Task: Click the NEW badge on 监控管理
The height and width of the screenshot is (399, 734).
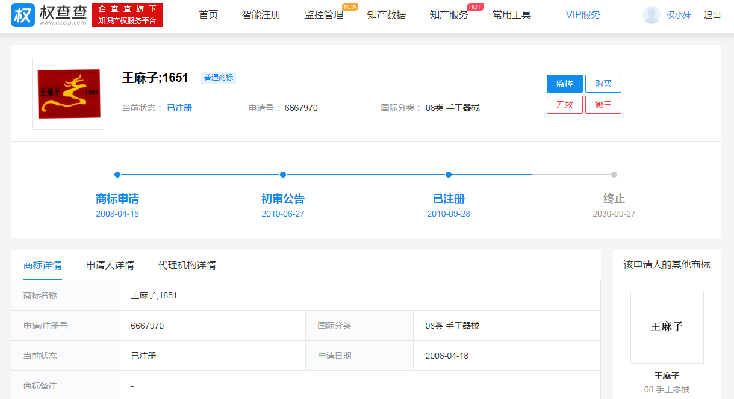Action: pyautogui.click(x=350, y=7)
